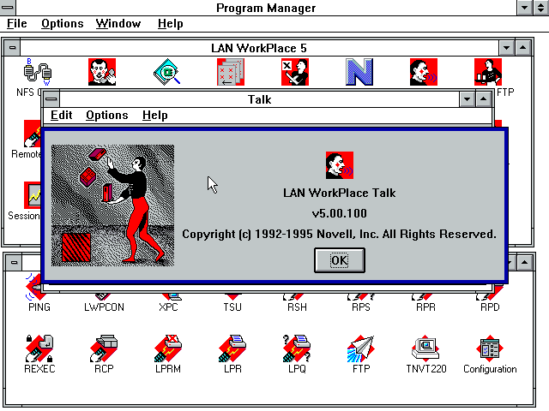Select the man holding X window icon

295,72
